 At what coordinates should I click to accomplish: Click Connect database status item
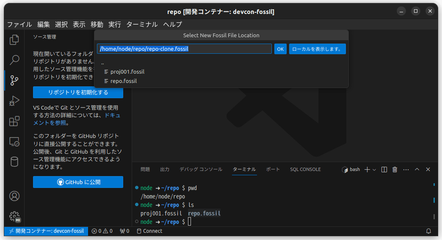click(x=149, y=231)
